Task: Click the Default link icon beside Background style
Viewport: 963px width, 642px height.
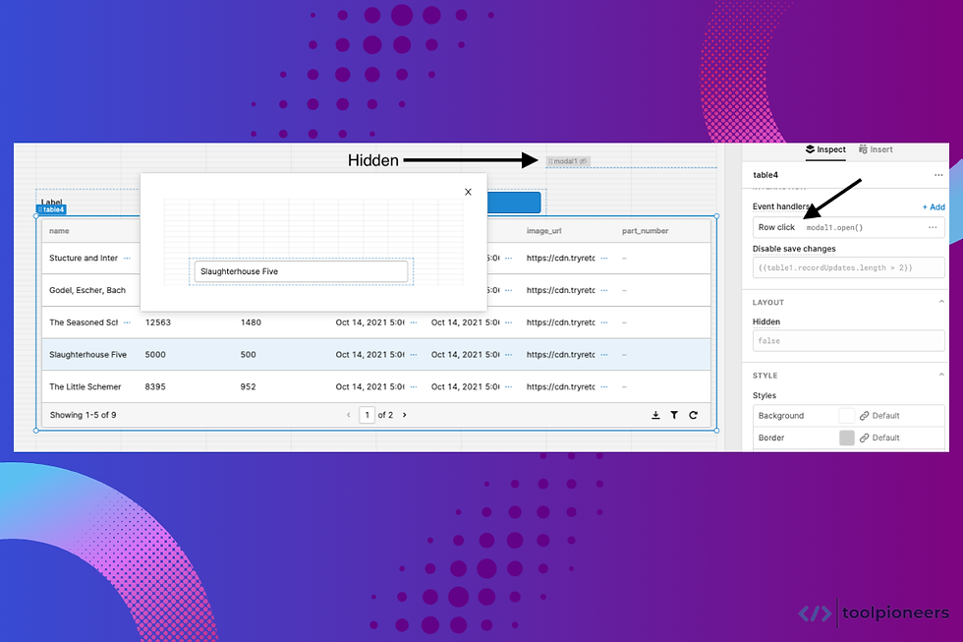Action: 865,415
